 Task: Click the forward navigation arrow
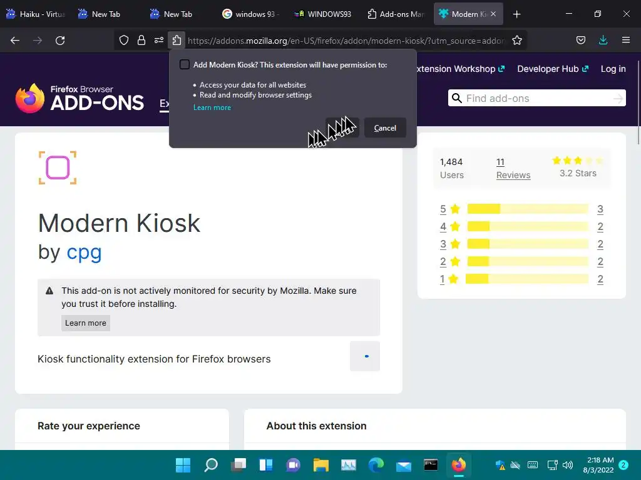(x=38, y=41)
